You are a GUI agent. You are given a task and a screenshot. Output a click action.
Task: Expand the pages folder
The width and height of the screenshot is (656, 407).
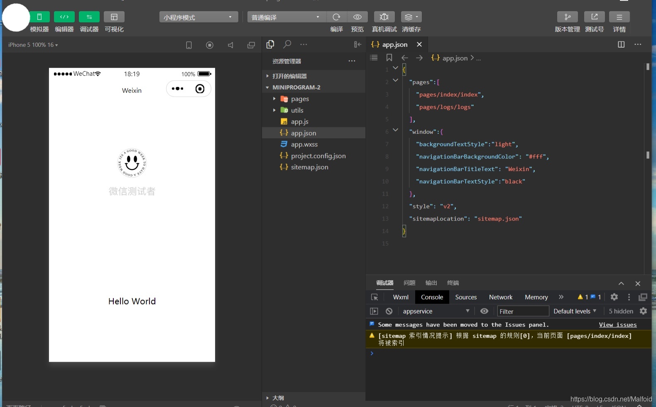pos(314,99)
